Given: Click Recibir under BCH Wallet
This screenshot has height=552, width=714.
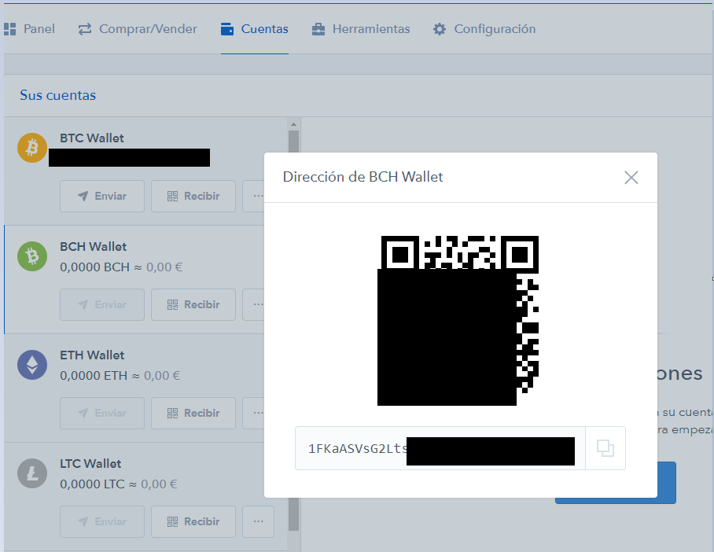Looking at the screenshot, I should tap(193, 304).
